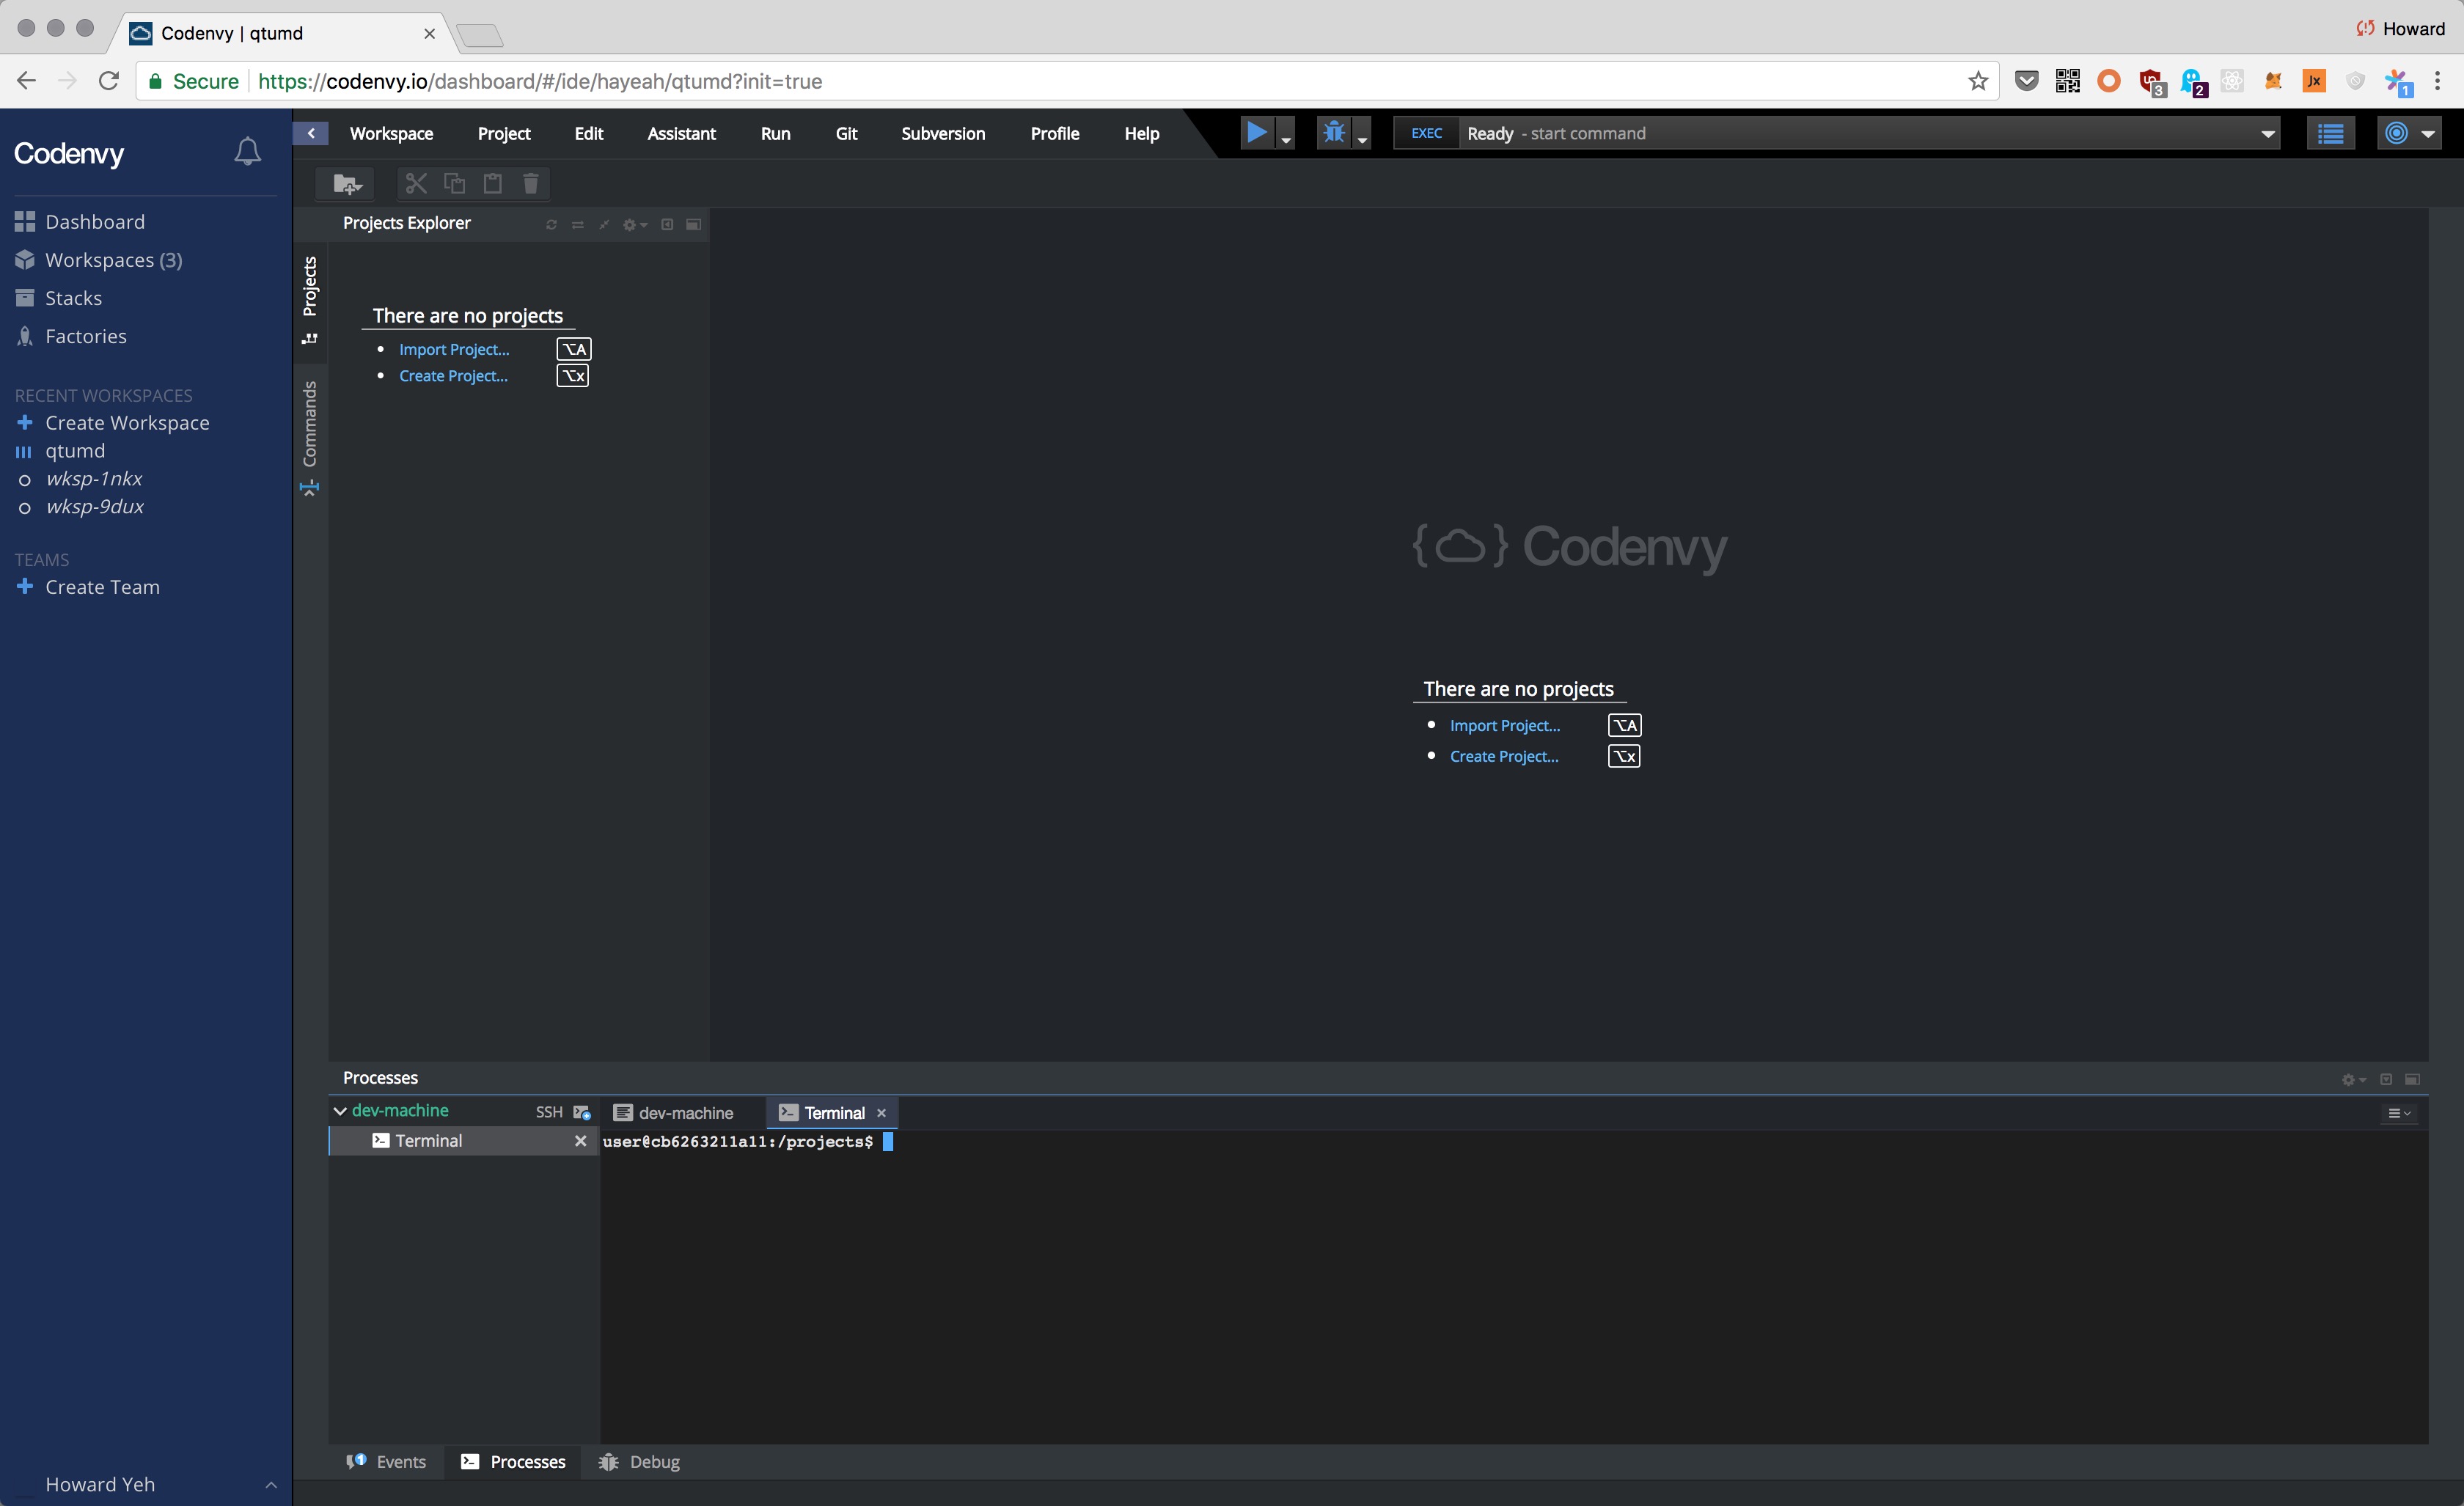This screenshot has height=1506, width=2464.
Task: Click the Paste clipboard icon
Action: coord(492,183)
